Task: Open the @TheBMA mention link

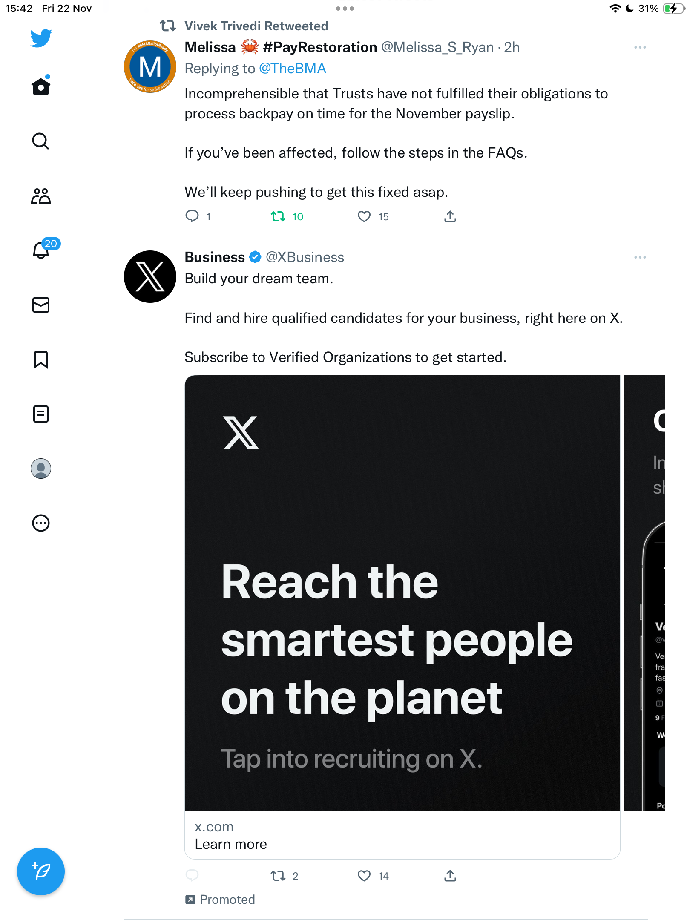Action: click(292, 69)
